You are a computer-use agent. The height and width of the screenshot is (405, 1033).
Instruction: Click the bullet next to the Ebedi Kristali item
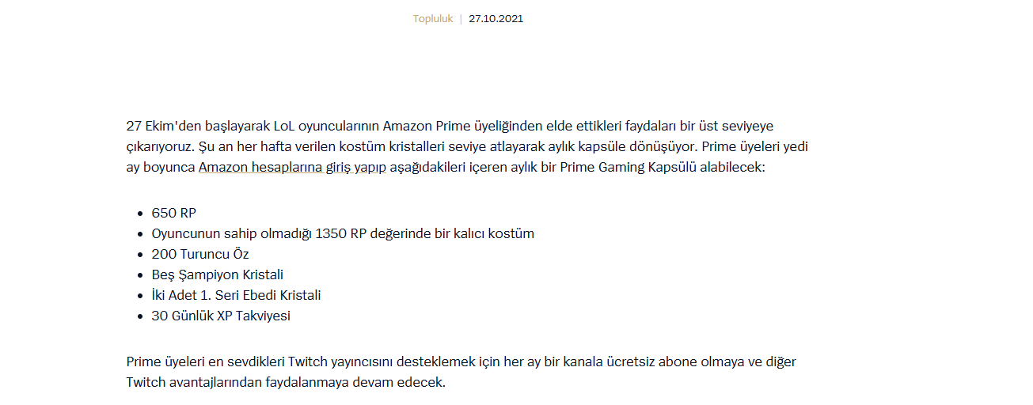pos(141,296)
